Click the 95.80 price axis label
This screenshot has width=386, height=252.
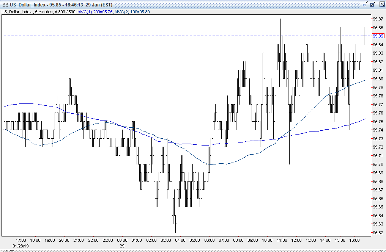click(x=378, y=79)
